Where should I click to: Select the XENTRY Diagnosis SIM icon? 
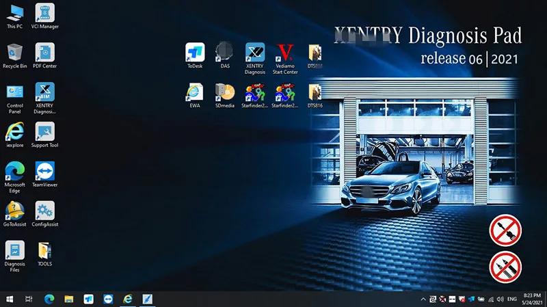[x=44, y=98]
